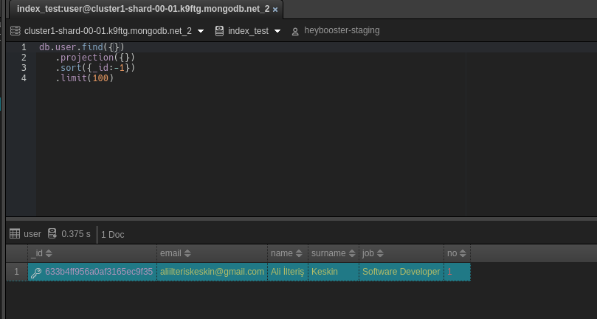This screenshot has width=597, height=319.
Task: Click the database cylinder icon
Action: point(219,31)
